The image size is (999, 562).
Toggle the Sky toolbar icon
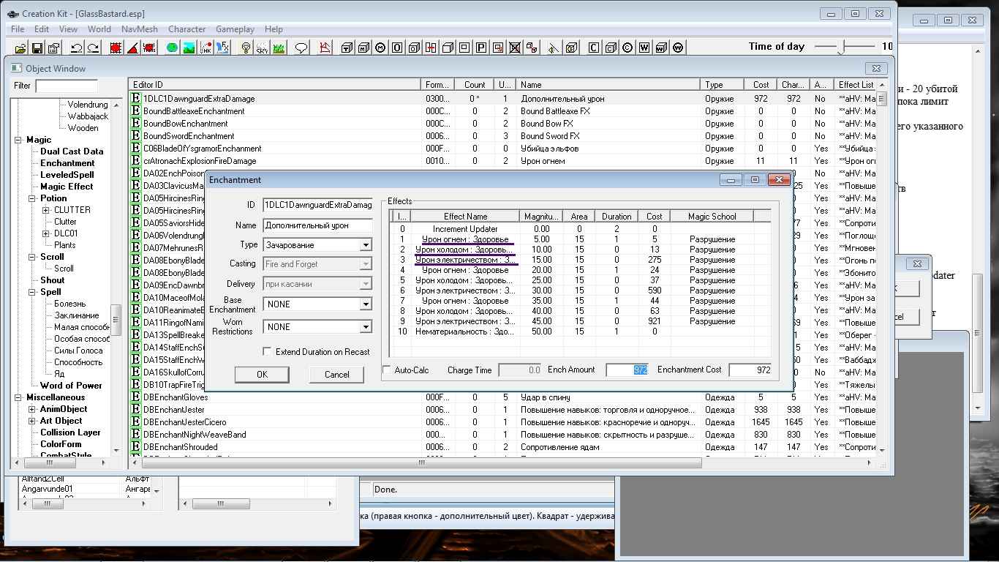262,48
